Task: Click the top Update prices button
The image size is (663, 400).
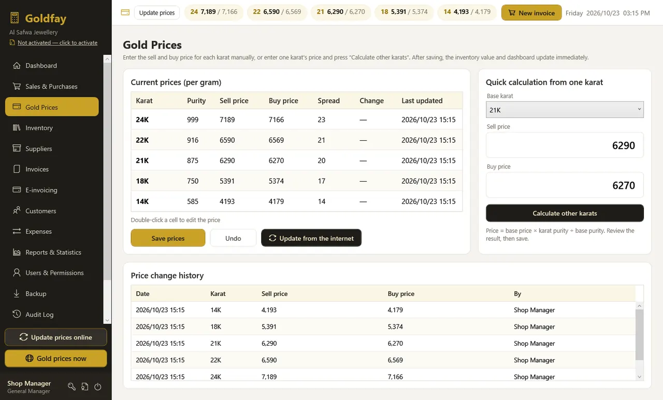Action: point(157,12)
